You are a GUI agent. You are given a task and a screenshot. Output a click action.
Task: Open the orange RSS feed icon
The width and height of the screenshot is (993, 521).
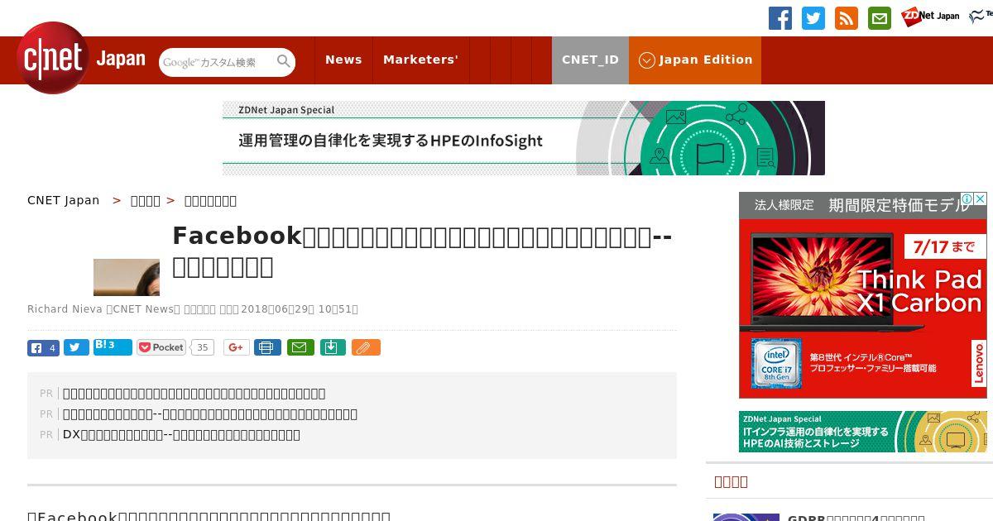pos(847,18)
